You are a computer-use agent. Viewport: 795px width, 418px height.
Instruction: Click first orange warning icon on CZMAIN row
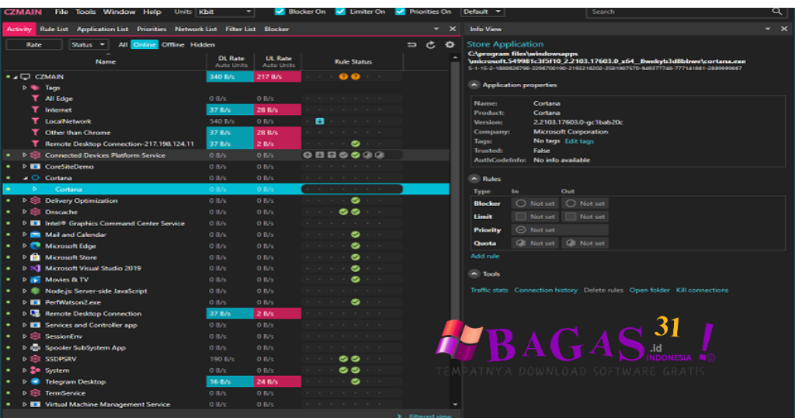(343, 77)
